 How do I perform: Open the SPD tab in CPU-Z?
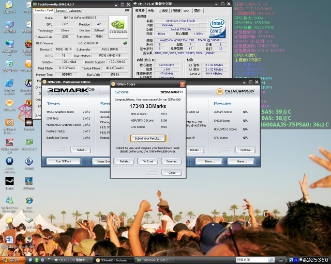[186, 10]
